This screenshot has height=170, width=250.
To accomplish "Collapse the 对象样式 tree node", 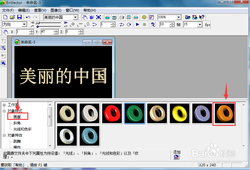I will click(x=4, y=111).
